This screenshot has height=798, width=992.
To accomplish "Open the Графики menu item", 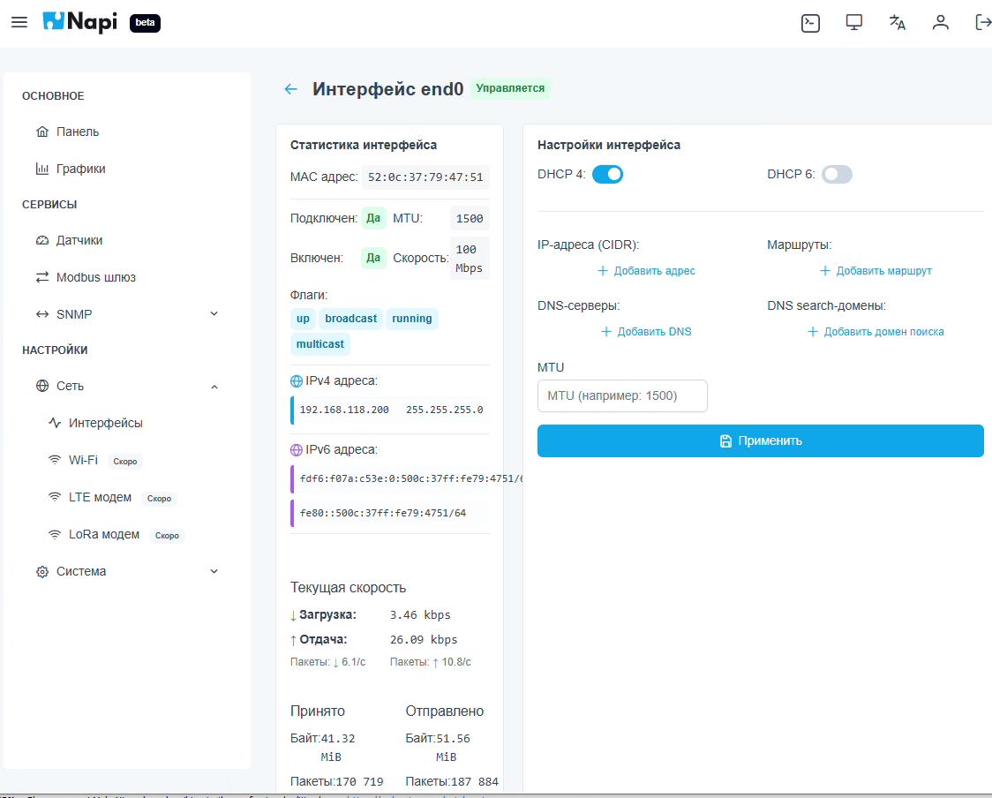I will coord(80,169).
